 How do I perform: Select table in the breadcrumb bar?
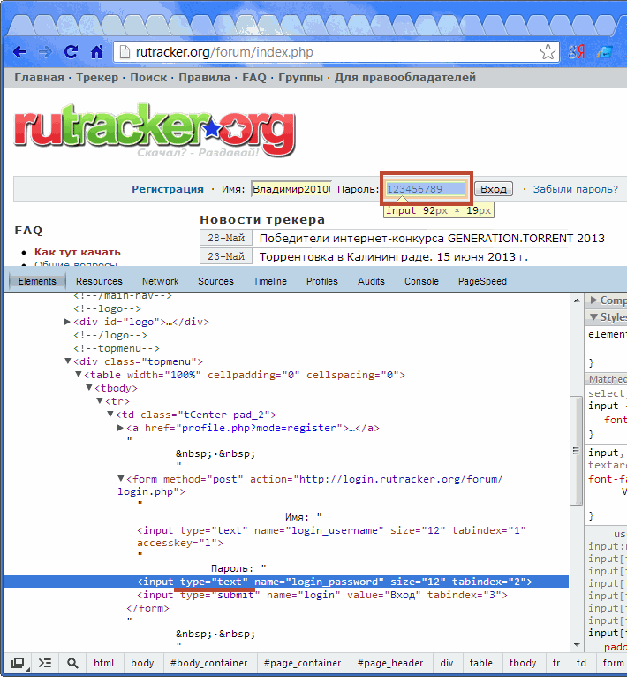tap(481, 663)
